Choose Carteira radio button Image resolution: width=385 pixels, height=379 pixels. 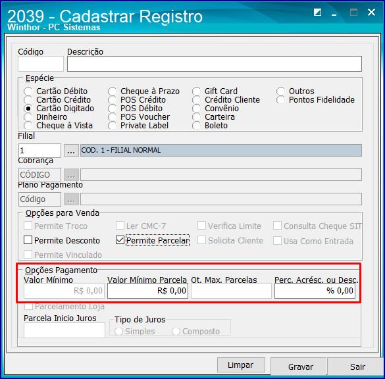pyautogui.click(x=196, y=117)
